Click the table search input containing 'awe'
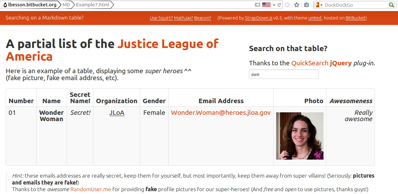Image resolution: width=398 pixels, height=194 pixels. coord(283,74)
